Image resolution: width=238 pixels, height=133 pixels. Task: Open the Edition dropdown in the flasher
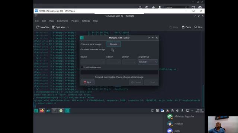[113, 62]
